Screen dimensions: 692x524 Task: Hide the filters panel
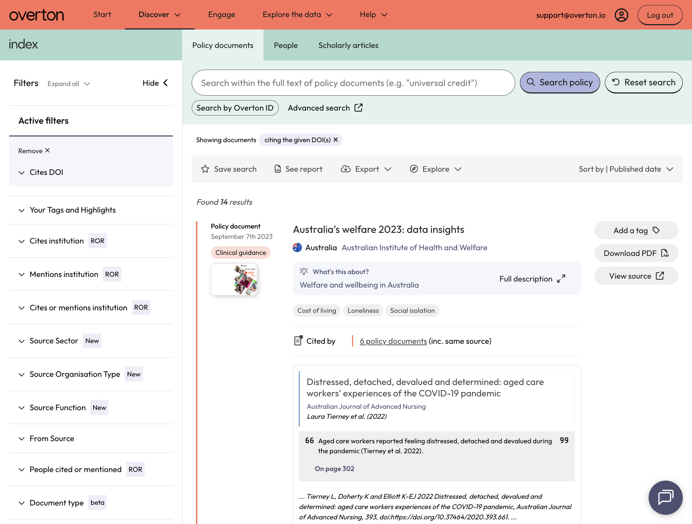tap(155, 83)
